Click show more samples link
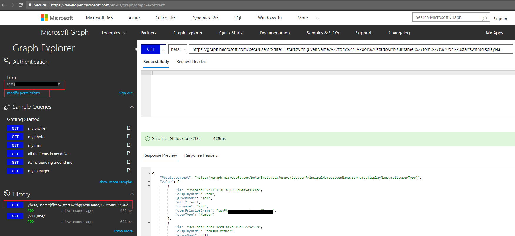The width and height of the screenshot is (515, 236). (116, 182)
